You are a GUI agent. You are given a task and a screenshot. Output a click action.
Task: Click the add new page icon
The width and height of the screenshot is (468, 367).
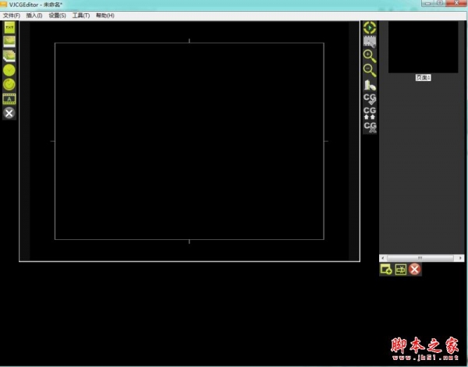[x=385, y=269]
